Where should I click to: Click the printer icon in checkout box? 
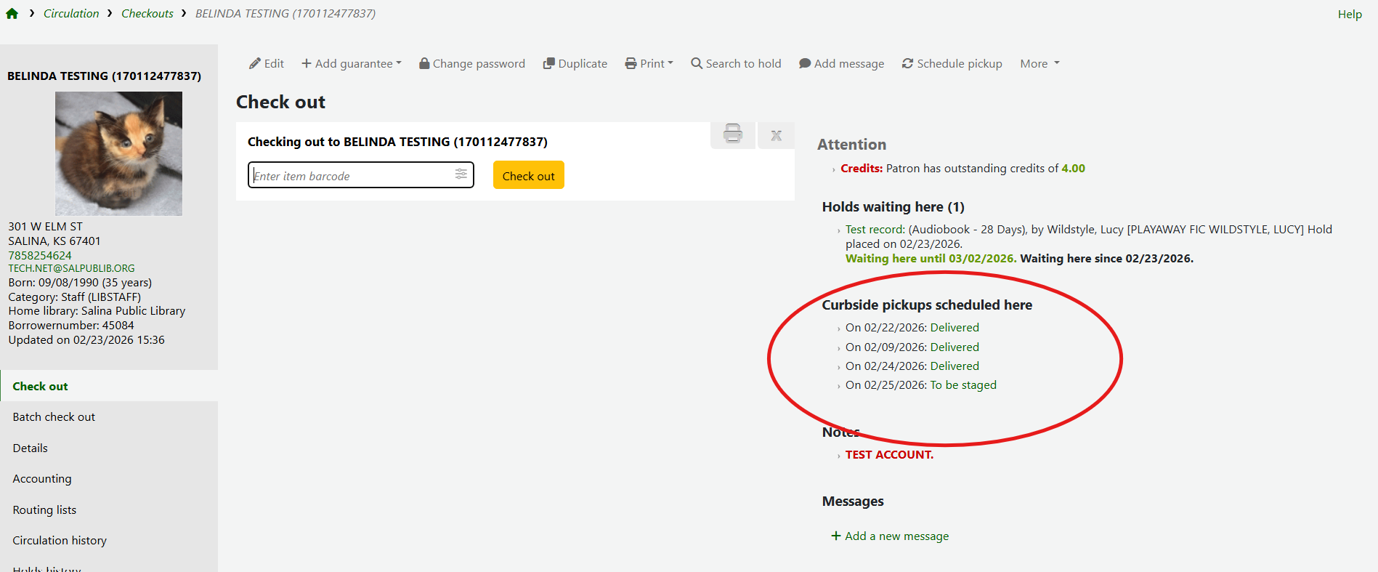[x=732, y=134]
